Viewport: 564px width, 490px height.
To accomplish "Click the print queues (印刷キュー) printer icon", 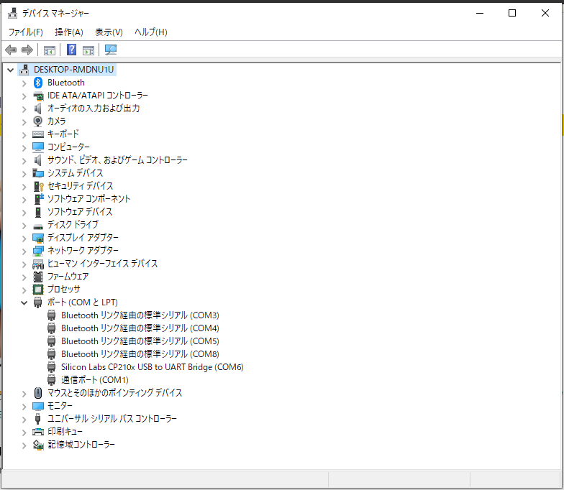I will [38, 432].
